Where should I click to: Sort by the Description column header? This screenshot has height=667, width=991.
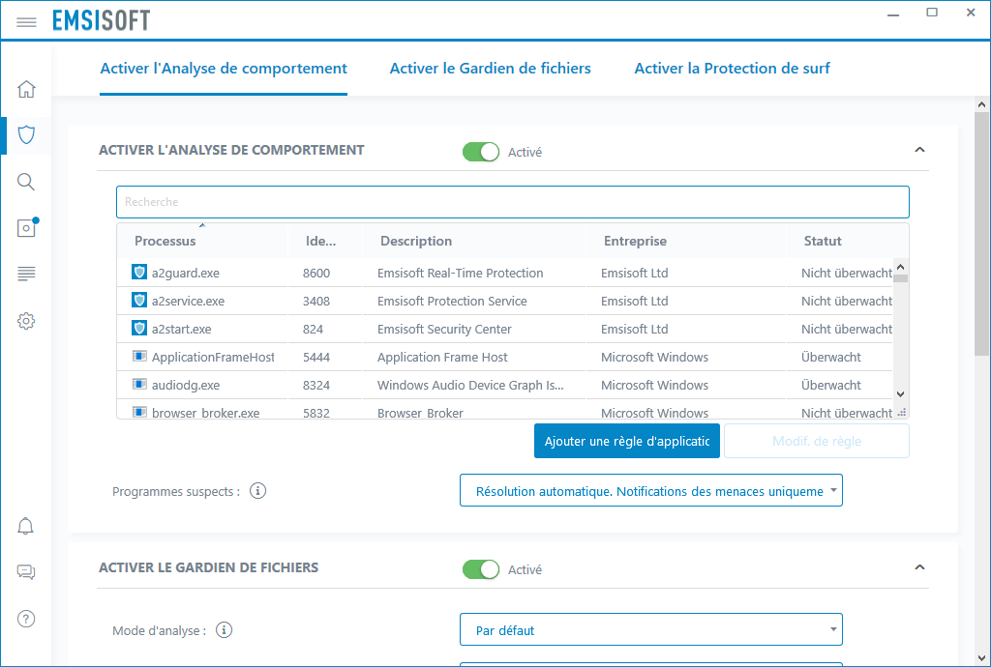click(474, 241)
